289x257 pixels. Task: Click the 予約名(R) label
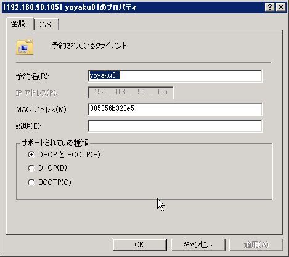(33, 76)
